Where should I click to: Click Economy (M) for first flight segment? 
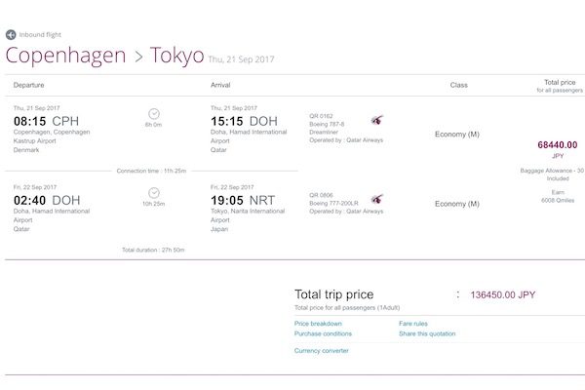pyautogui.click(x=456, y=135)
